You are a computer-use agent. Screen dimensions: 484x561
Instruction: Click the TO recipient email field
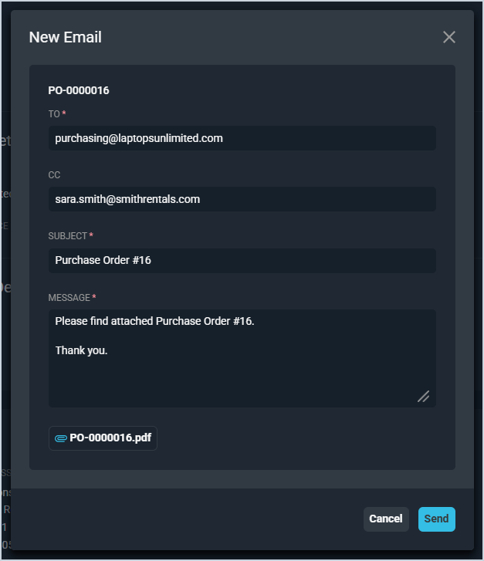click(x=242, y=138)
